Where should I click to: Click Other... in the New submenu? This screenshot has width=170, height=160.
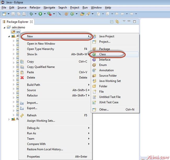(x=115, y=110)
